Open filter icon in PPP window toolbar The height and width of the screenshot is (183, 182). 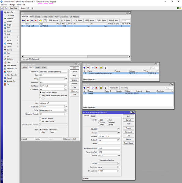[45, 20]
